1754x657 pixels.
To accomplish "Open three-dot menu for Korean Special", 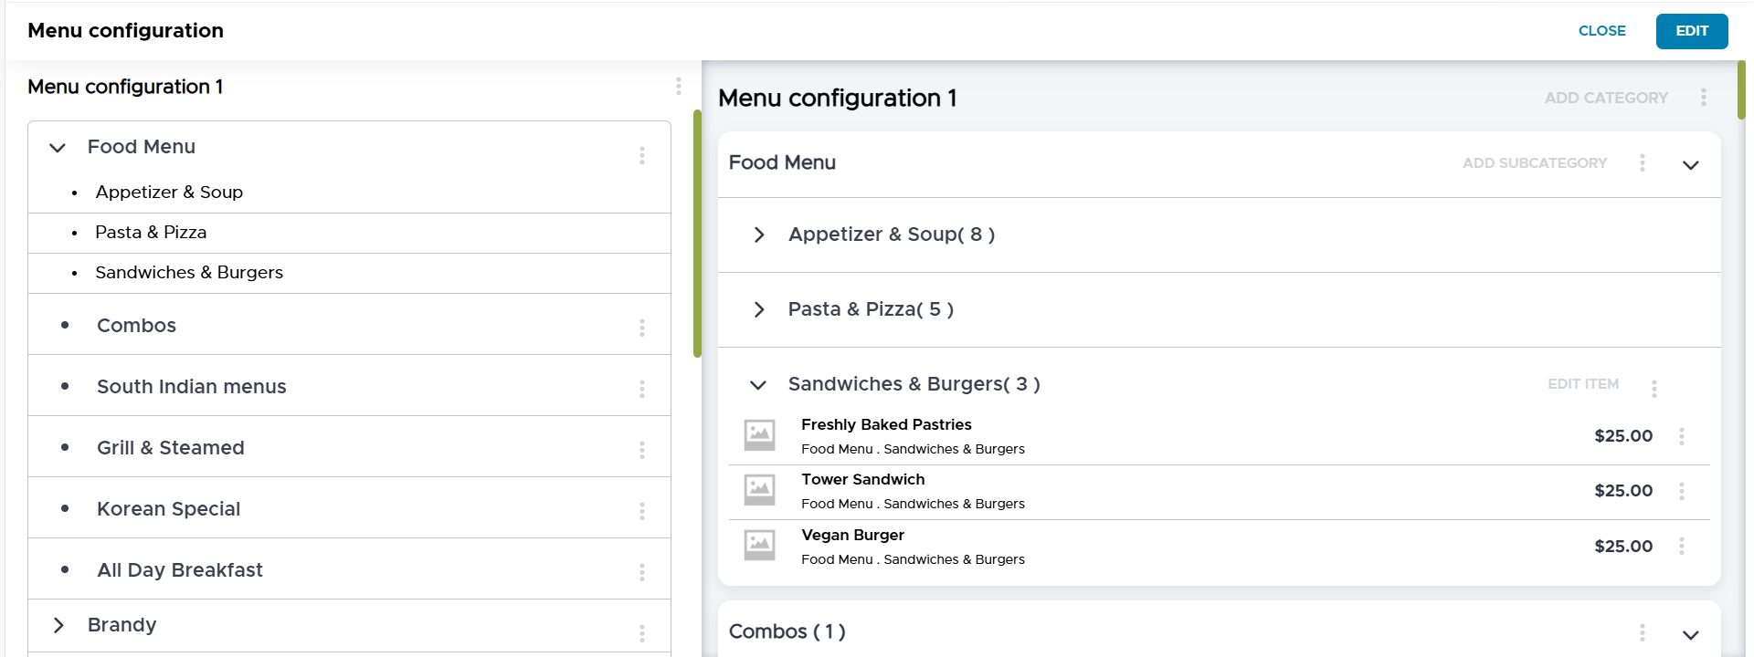I will pyautogui.click(x=642, y=511).
